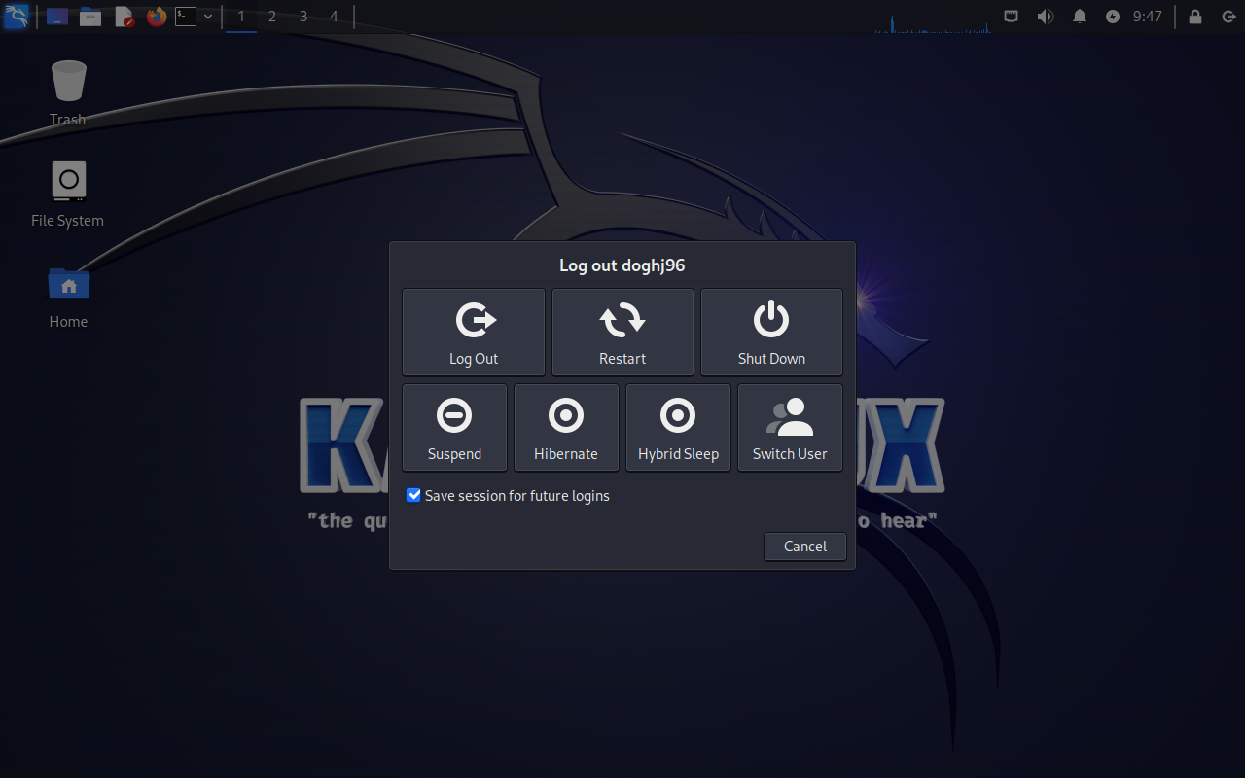Screen dimensions: 1245x778
Task: Open the Kali applications menu icon
Action: (x=17, y=16)
